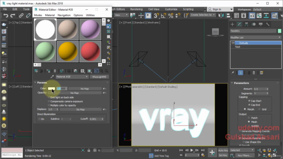The image size is (283, 159).
Task: Go to animation end frame
Action: pyautogui.click(x=203, y=150)
